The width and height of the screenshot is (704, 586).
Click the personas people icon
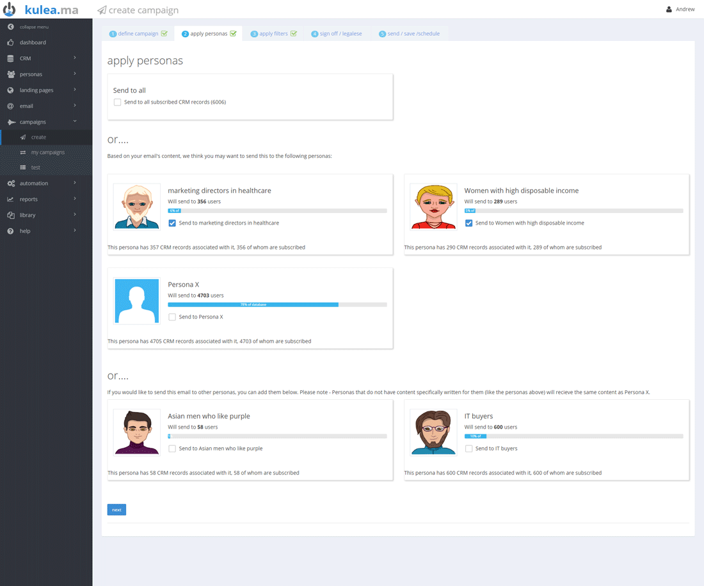10,74
